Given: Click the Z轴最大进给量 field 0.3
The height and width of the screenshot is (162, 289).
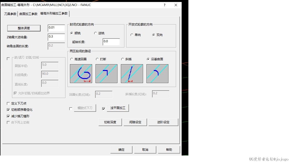Looking at the screenshot, I should (56, 37).
